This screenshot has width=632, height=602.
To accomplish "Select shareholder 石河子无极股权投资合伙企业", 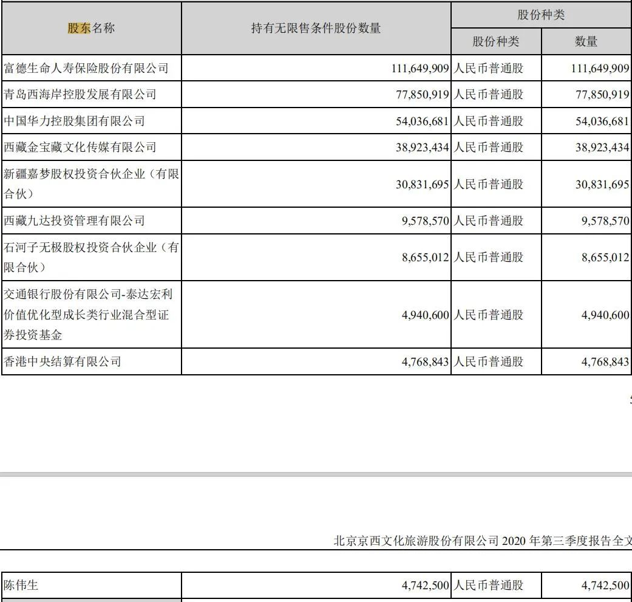I will tap(92, 257).
